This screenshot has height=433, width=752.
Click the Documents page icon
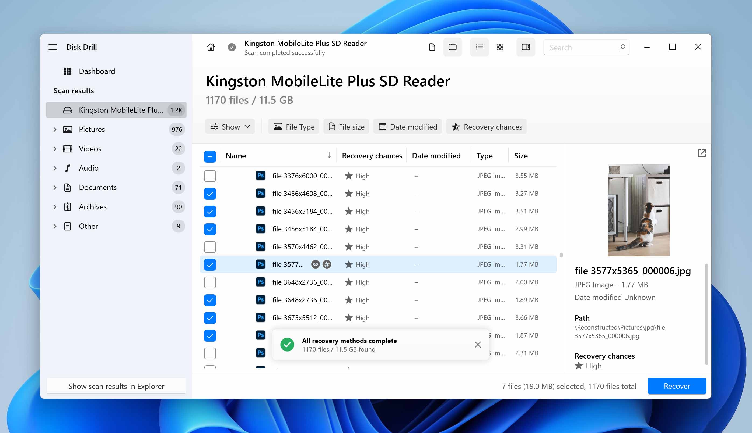[x=68, y=187]
